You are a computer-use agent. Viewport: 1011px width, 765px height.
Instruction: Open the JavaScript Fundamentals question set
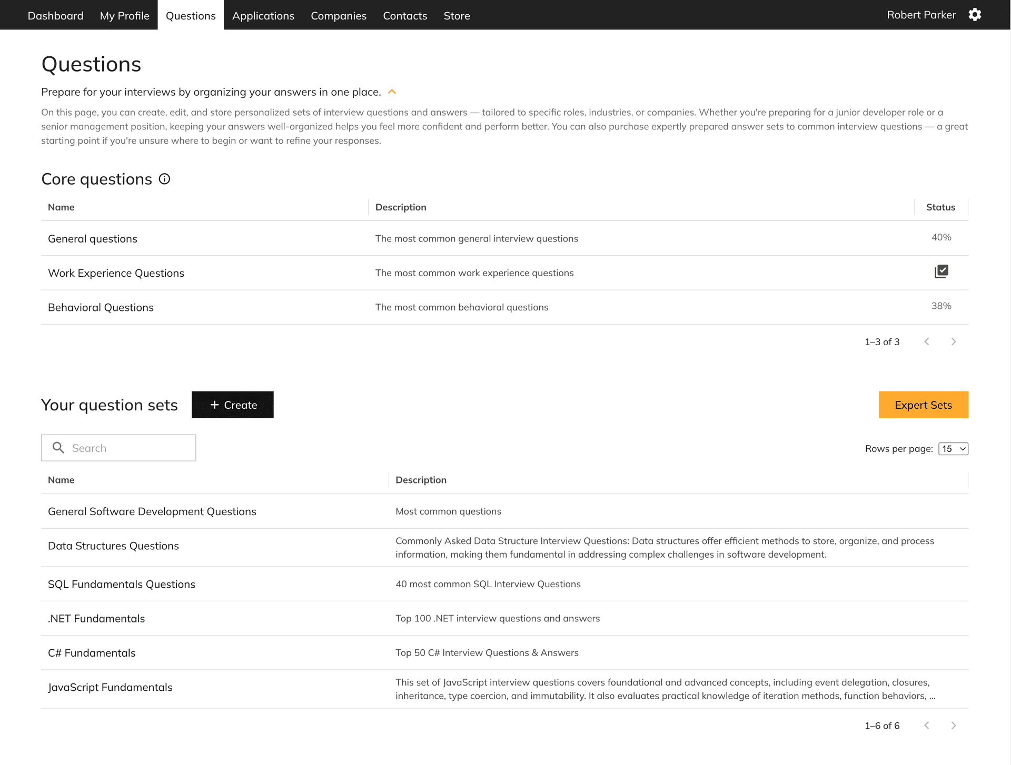pos(111,687)
